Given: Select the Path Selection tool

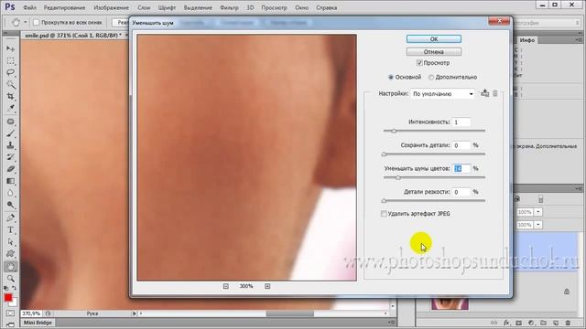Looking at the screenshot, I should 10,241.
